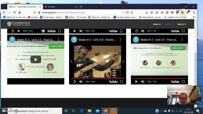The width and height of the screenshot is (203, 114).
Task: Open more options for Unit 3 C video
Action: [x=58, y=40]
